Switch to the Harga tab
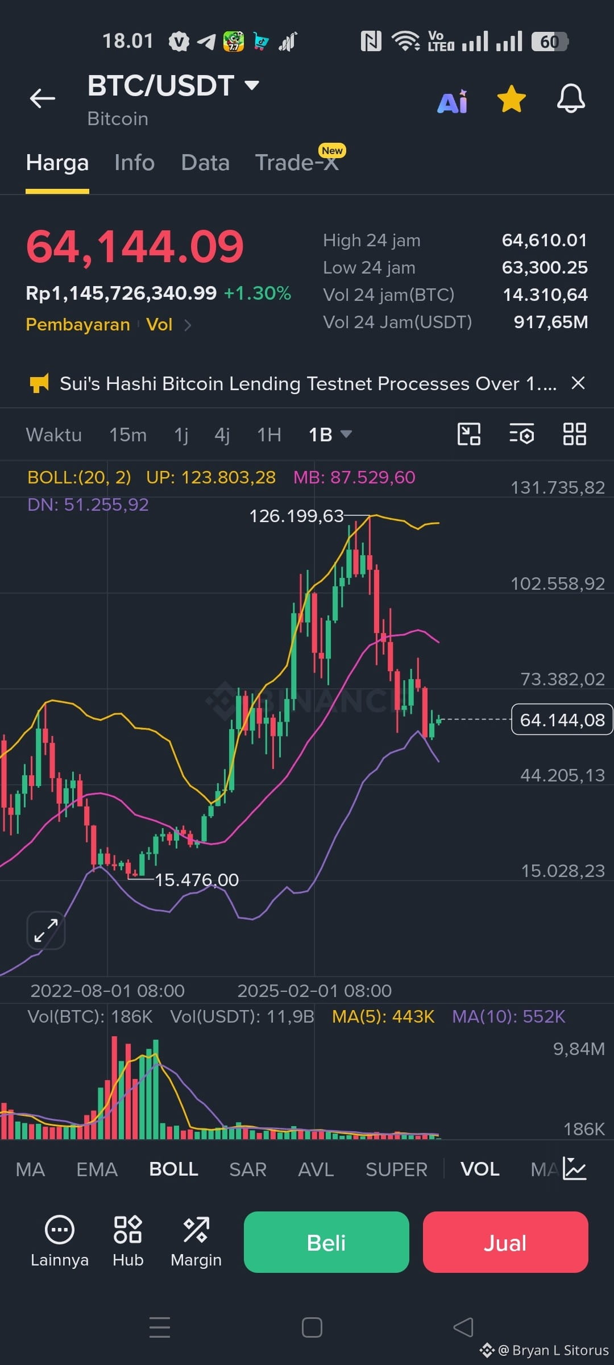The image size is (614, 1365). (x=57, y=163)
